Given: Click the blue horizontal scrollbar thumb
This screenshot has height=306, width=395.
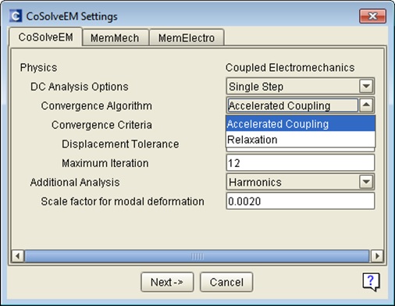Looking at the screenshot, I should tap(197, 256).
